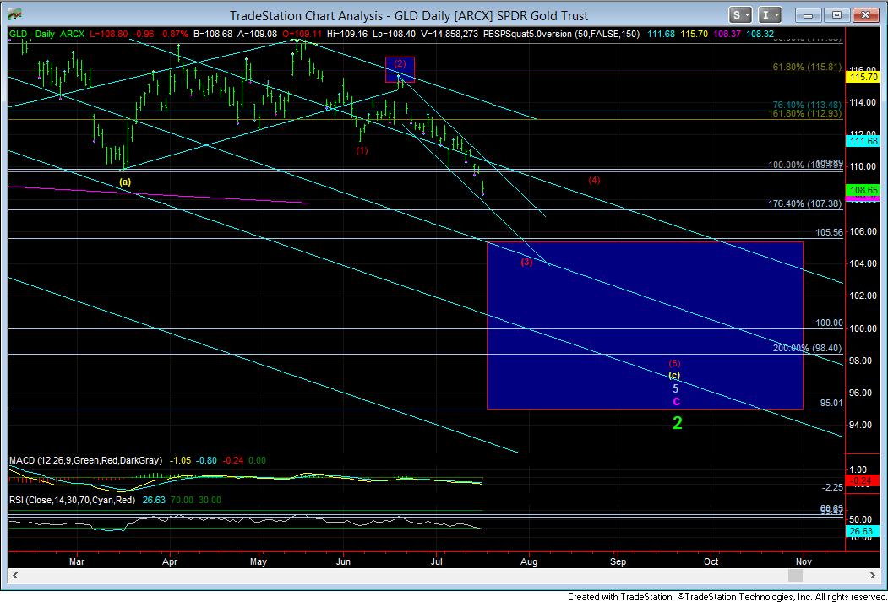Viewport: 888px width, 602px height.
Task: Select the "200.00% (98.40)" Fibonacci label
Action: pyautogui.click(x=807, y=348)
